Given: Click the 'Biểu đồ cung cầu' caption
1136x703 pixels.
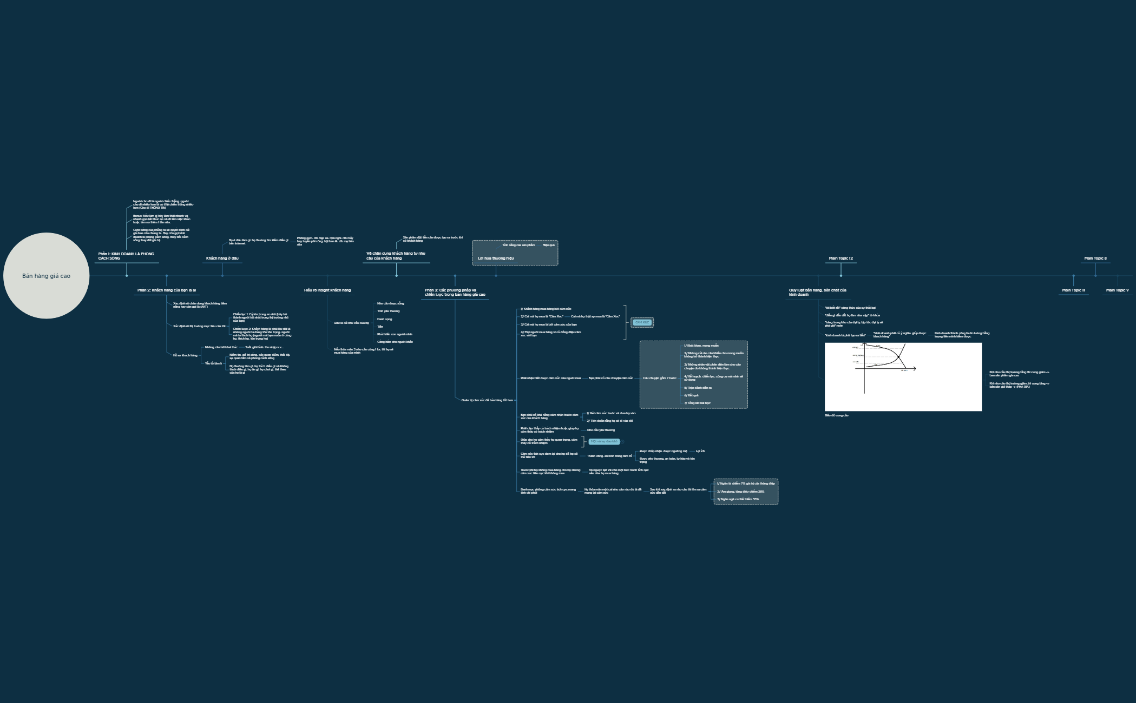Looking at the screenshot, I should 836,415.
